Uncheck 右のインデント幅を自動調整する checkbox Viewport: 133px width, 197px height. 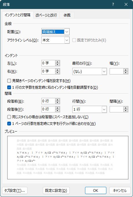[x=9, y=87]
